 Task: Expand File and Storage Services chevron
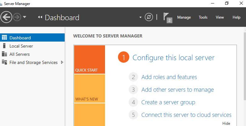[62, 62]
